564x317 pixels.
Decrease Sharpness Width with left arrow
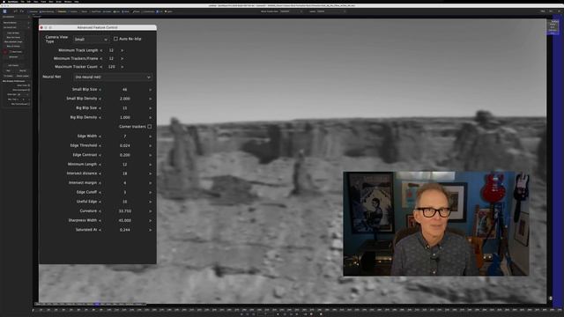100,220
